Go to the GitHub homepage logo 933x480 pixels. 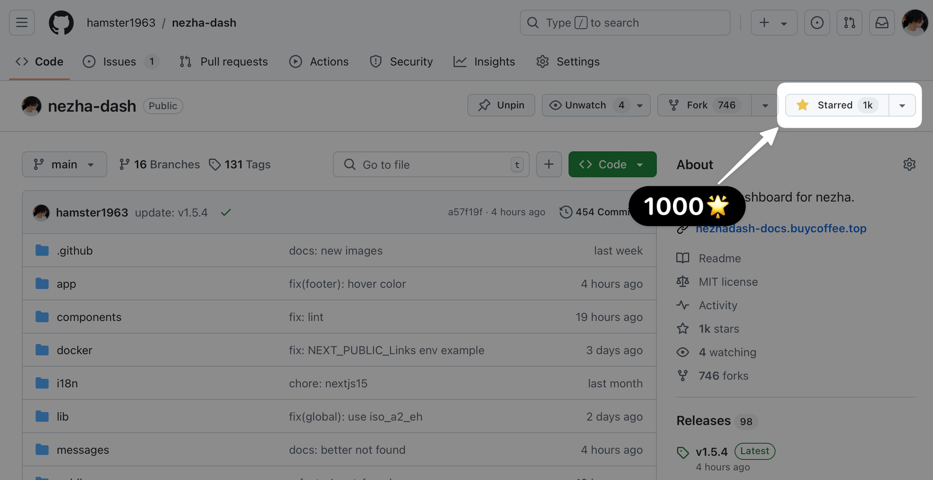pos(61,22)
